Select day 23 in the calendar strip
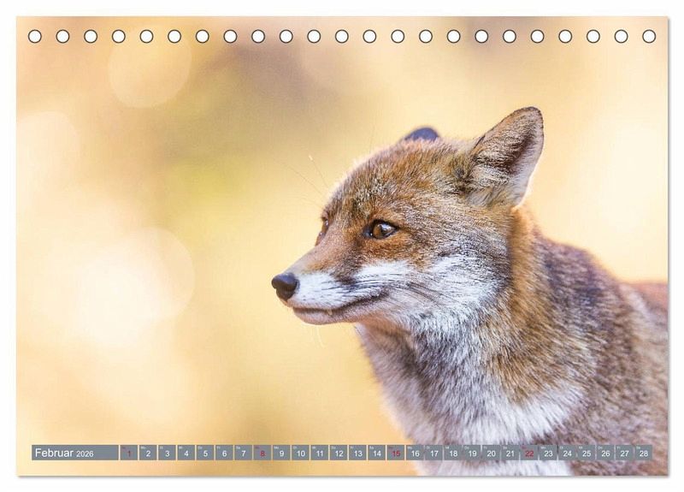Image resolution: width=684 pixels, height=492 pixels. (548, 453)
